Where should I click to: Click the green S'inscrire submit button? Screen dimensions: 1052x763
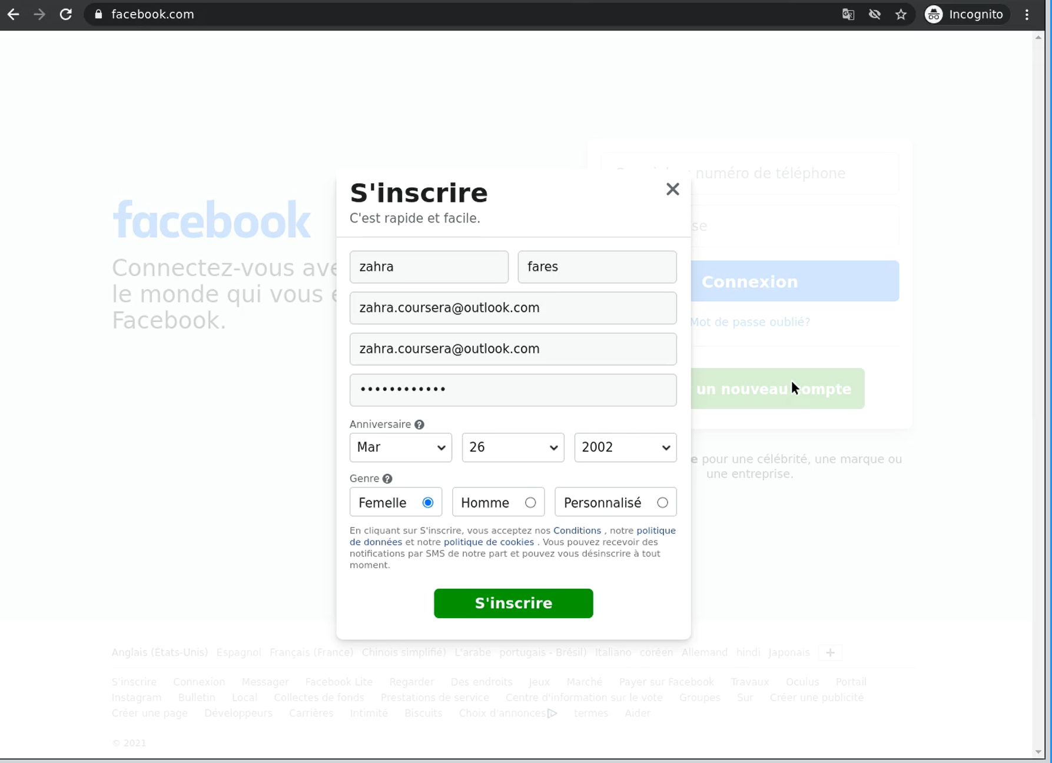pyautogui.click(x=513, y=603)
